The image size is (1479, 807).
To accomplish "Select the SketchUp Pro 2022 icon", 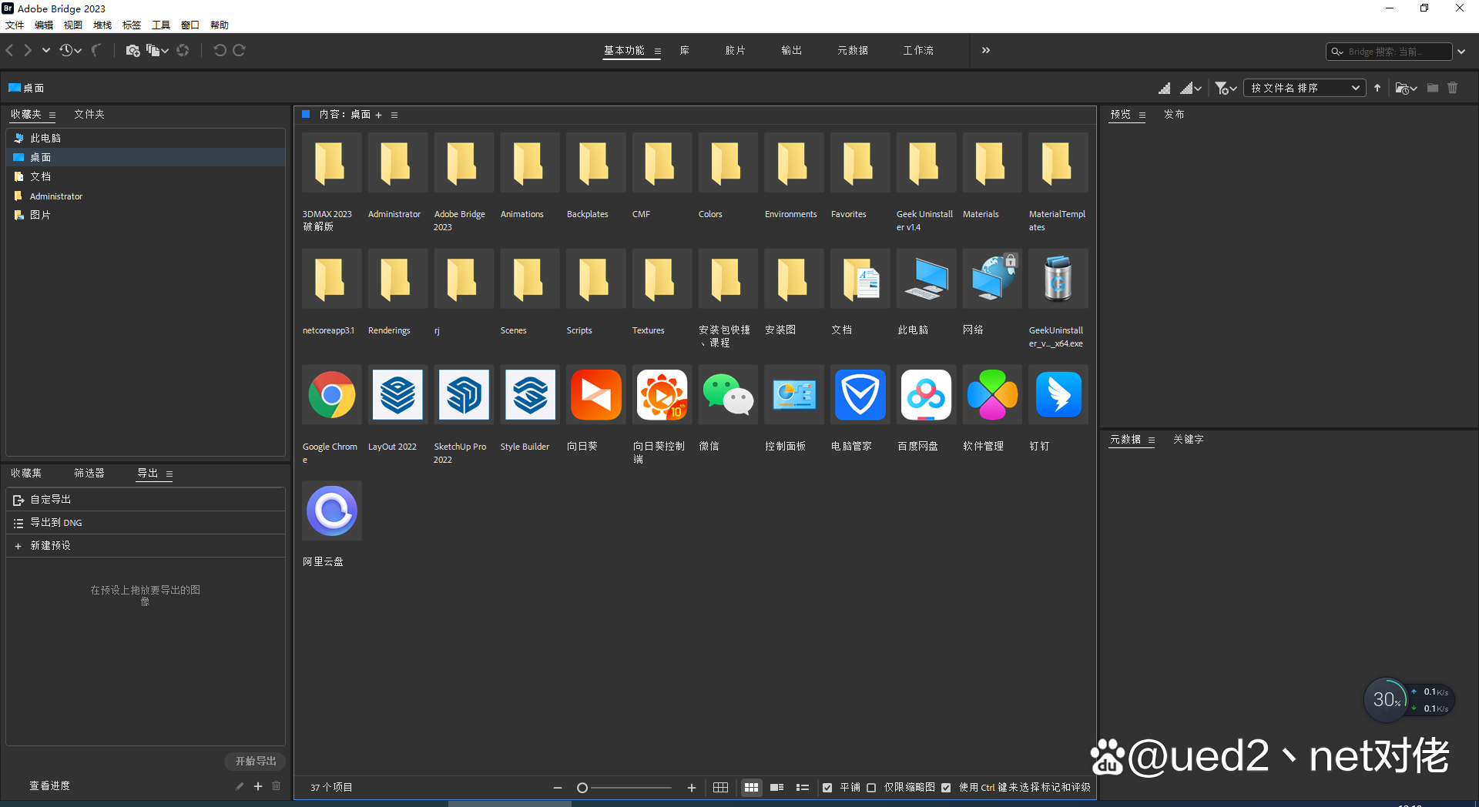I will click(464, 395).
